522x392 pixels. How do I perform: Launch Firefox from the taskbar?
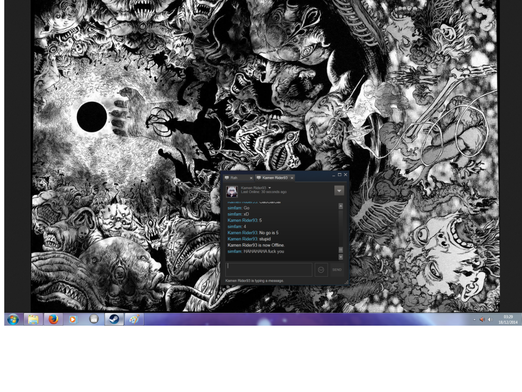coord(53,320)
